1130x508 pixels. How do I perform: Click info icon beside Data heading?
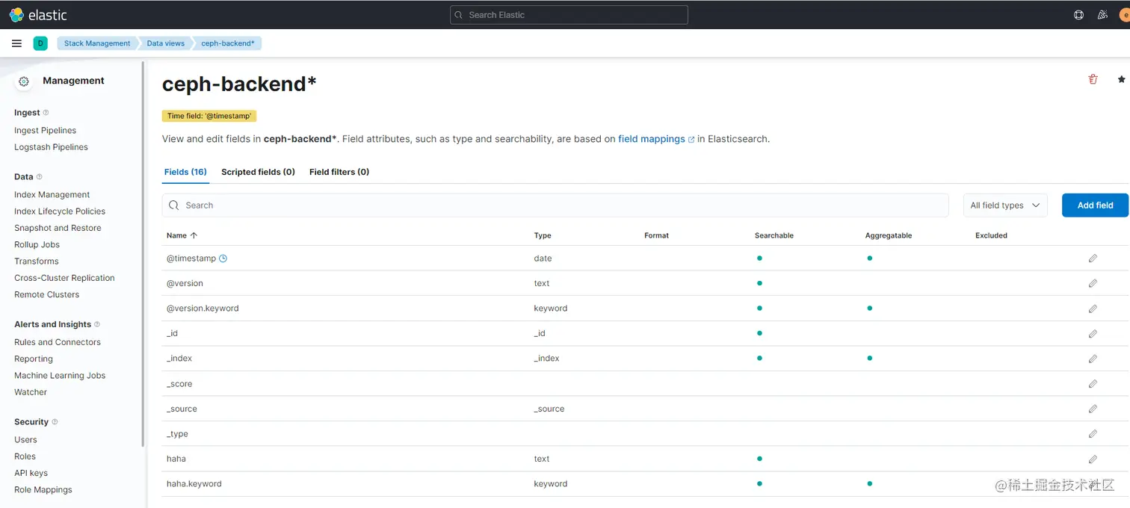tap(39, 177)
